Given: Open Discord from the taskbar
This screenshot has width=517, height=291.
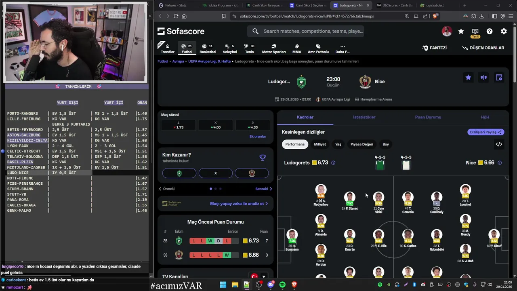Looking at the screenshot, I should [271, 285].
